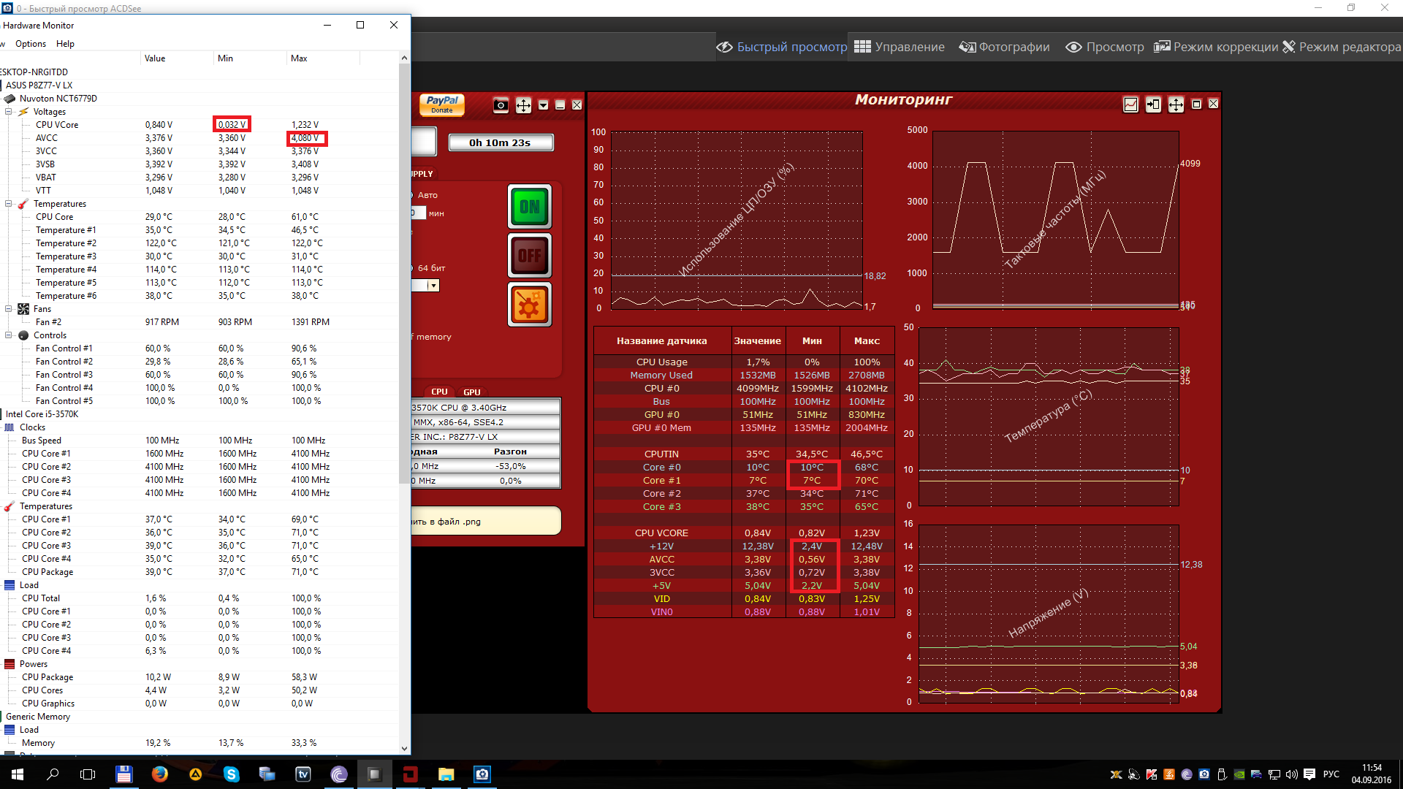Click the move arrows icon in Monitoring header
Viewport: 1403px width, 789px height.
point(1176,104)
